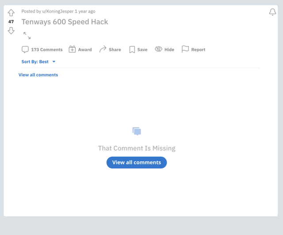Image resolution: width=283 pixels, height=235 pixels.
Task: Expand post content with diagonal arrows icon
Action: (x=27, y=35)
